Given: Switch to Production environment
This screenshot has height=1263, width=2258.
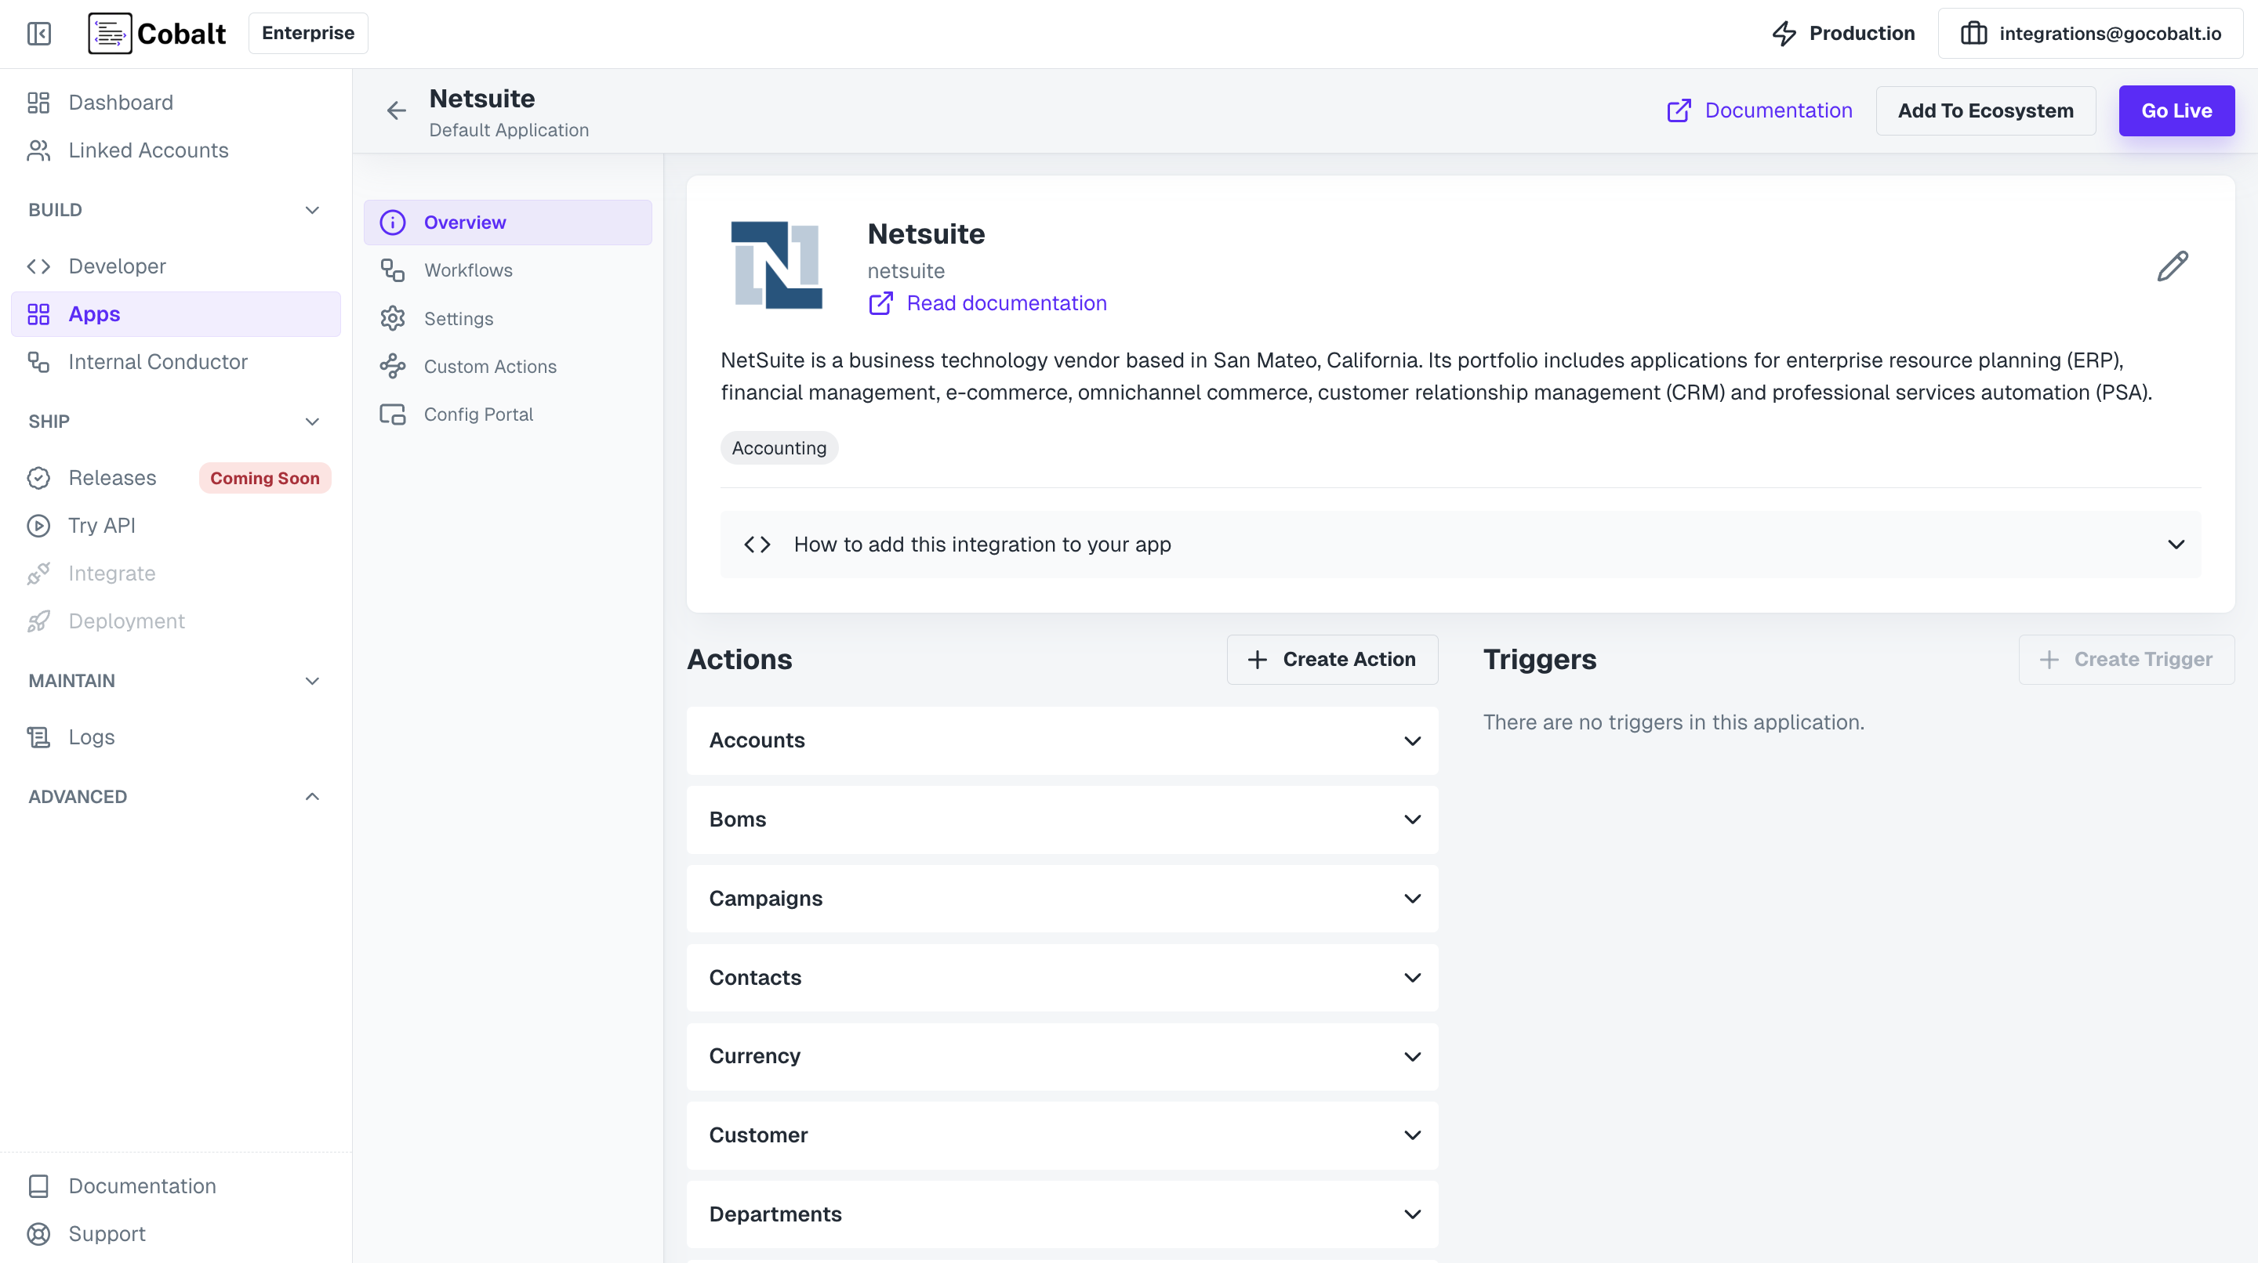Looking at the screenshot, I should 1843,33.
